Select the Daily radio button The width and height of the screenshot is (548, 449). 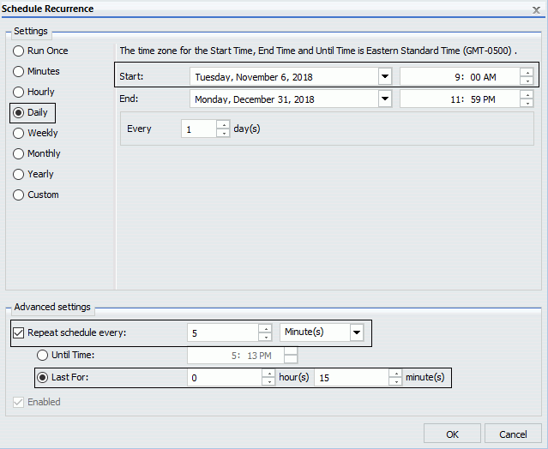(x=30, y=112)
